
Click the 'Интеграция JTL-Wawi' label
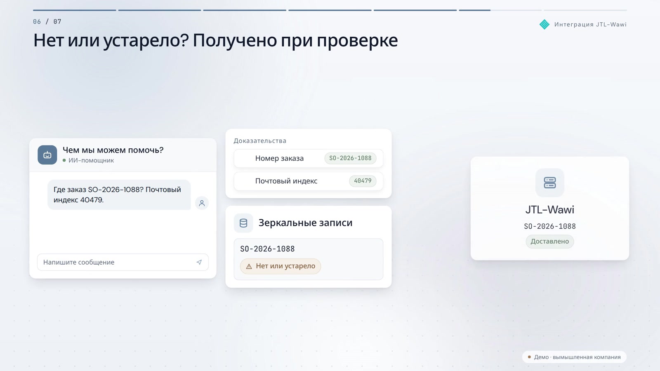(x=590, y=24)
